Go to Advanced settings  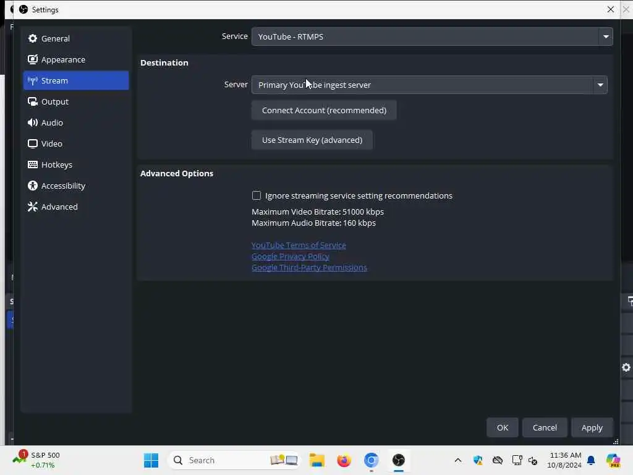(x=76, y=207)
